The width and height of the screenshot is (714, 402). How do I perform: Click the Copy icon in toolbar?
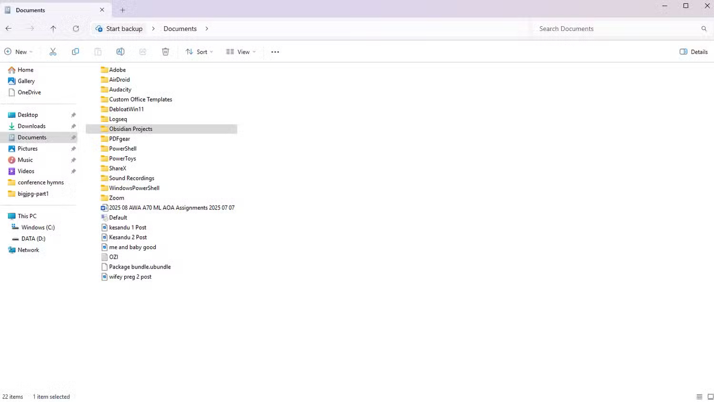click(75, 52)
